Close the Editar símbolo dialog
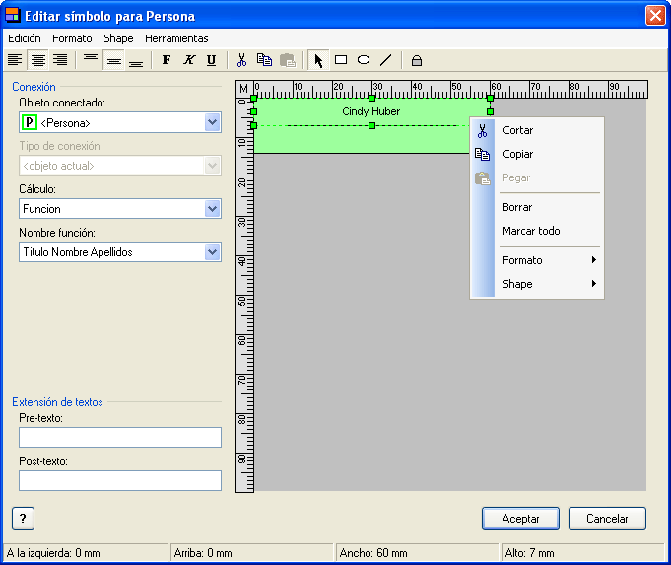This screenshot has width=671, height=565. tap(655, 16)
